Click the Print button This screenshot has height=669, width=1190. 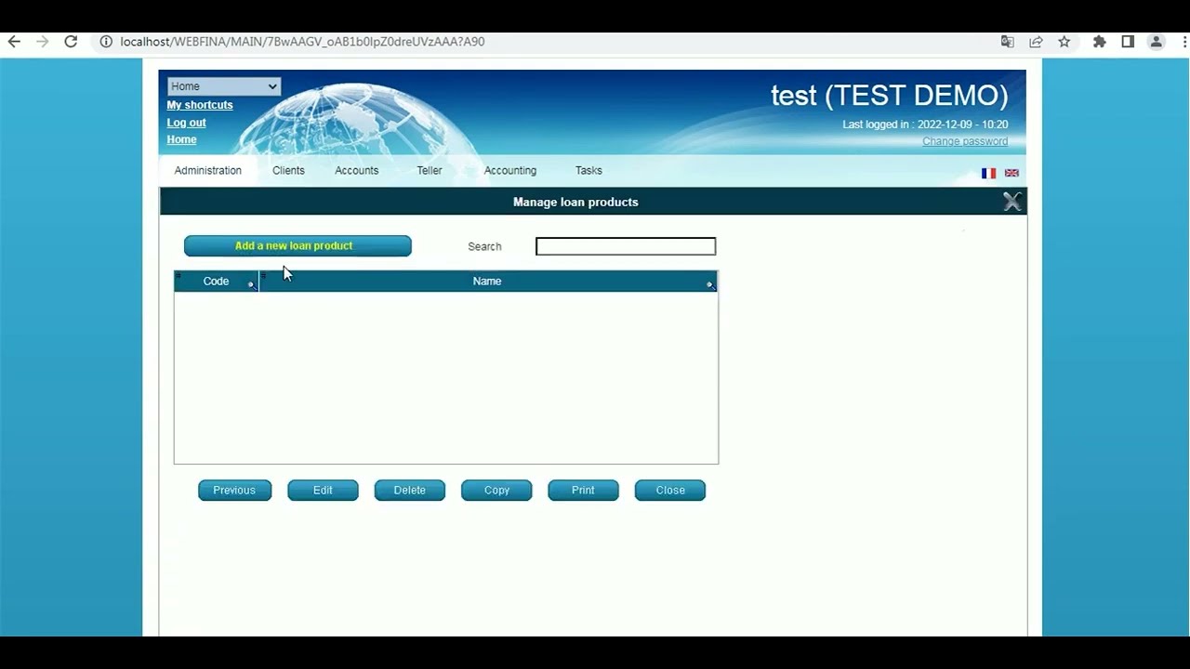pos(583,491)
